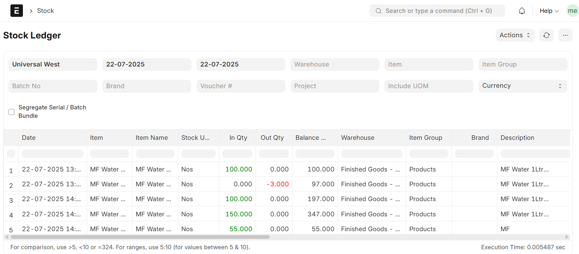The image size is (579, 254).
Task: Select the -3.000 Out Qty cell
Action: tap(277, 184)
